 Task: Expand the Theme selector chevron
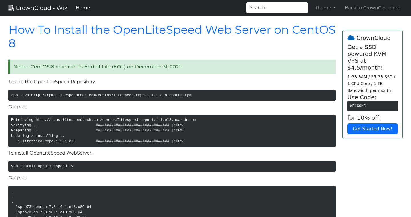click(x=335, y=8)
